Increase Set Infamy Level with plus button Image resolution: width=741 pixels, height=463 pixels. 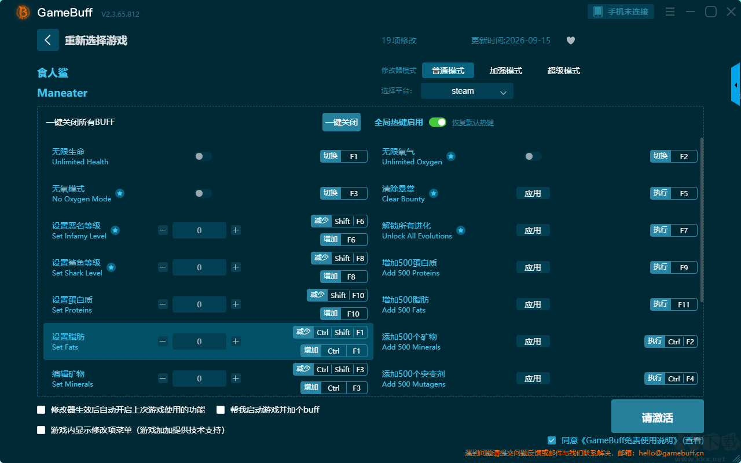tap(236, 230)
